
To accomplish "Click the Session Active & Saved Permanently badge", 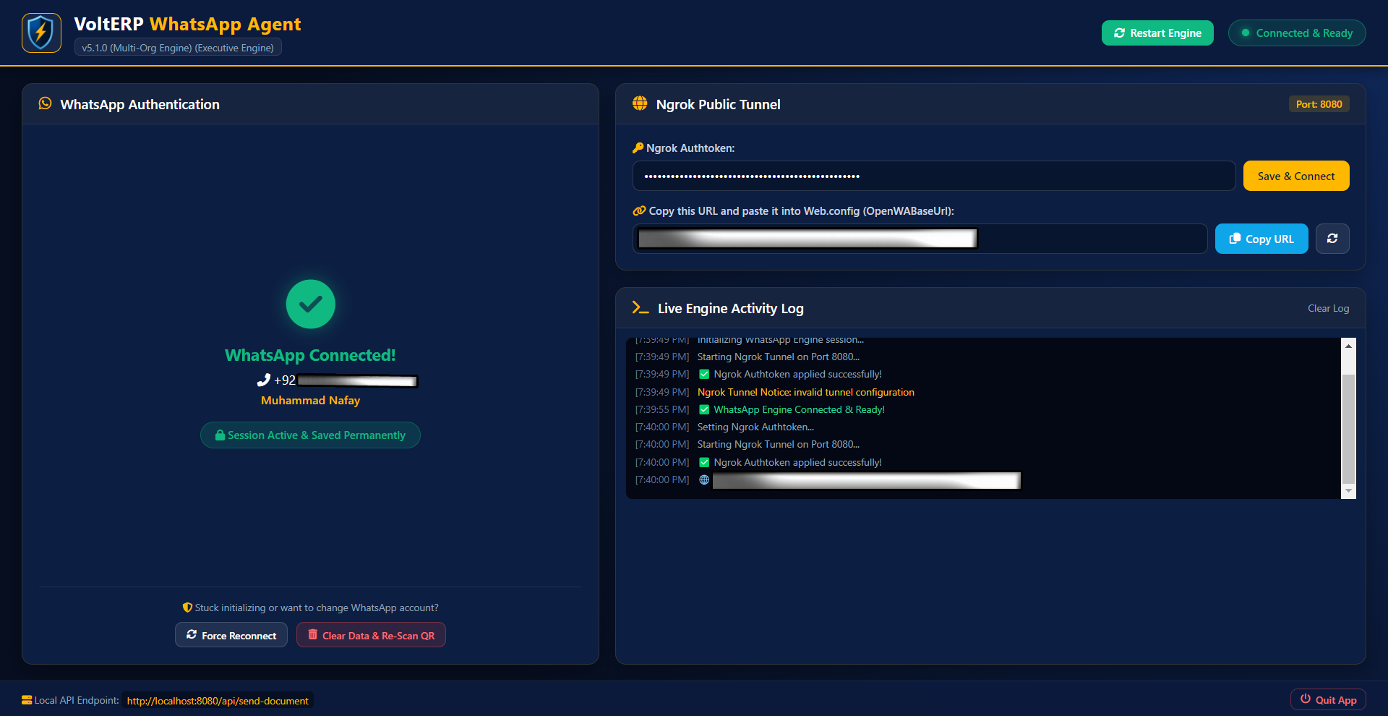I will coord(310,435).
